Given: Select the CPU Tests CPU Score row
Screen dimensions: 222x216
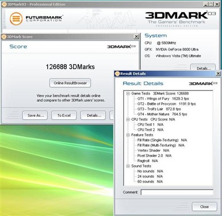Looking at the screenshot, I should pyautogui.click(x=153, y=119).
